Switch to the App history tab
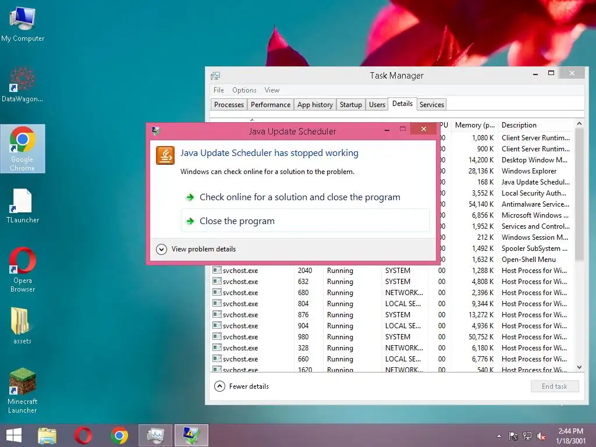This screenshot has height=447, width=596. 315,105
